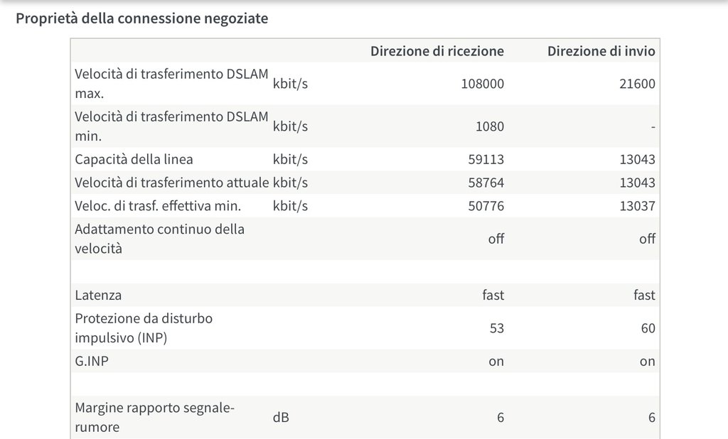Image resolution: width=728 pixels, height=439 pixels.
Task: Click the INP send value 60
Action: click(647, 328)
